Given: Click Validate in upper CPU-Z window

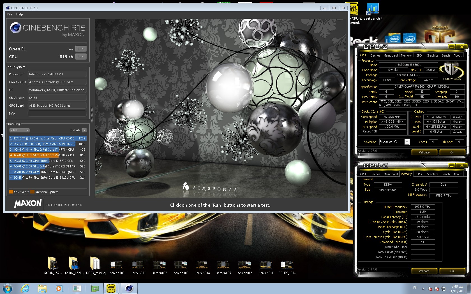Looking at the screenshot, I should [x=424, y=152].
